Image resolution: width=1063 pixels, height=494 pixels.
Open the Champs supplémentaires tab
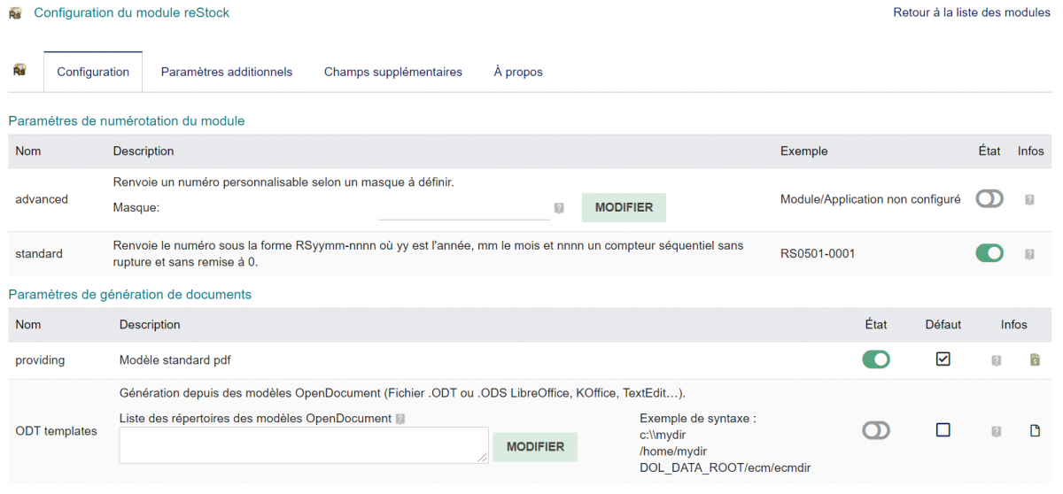coord(392,72)
